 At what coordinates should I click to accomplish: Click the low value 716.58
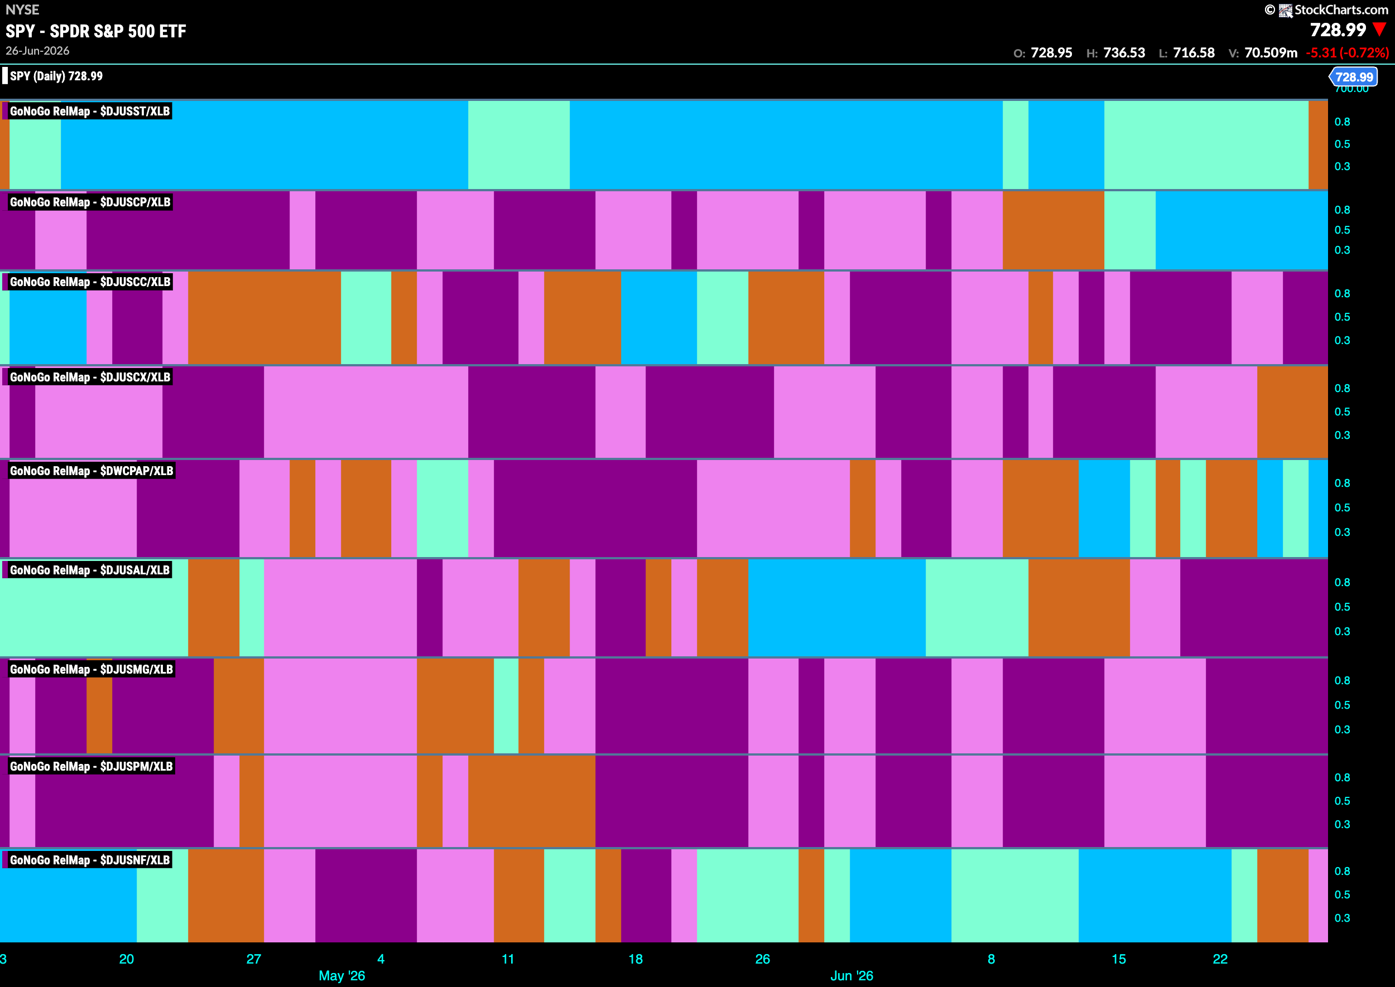(1194, 53)
